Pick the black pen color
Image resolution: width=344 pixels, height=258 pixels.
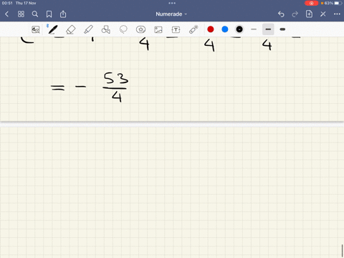239,29
